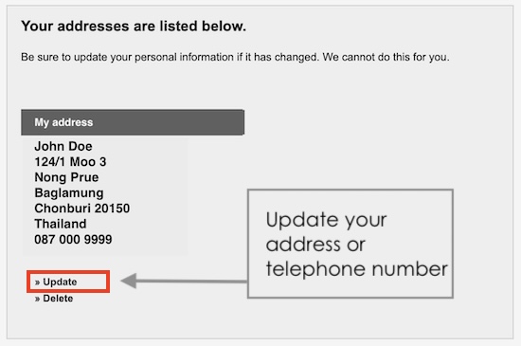
Task: Select the Chonburi 20150 postal line
Action: click(82, 209)
